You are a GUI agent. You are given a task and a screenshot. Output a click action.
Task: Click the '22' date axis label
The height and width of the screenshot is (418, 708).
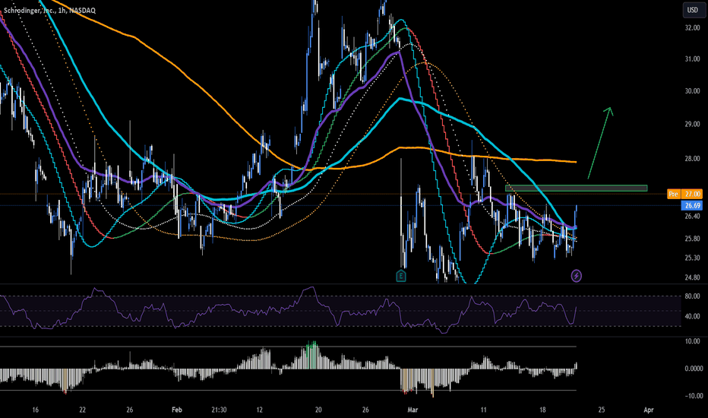(x=82, y=410)
